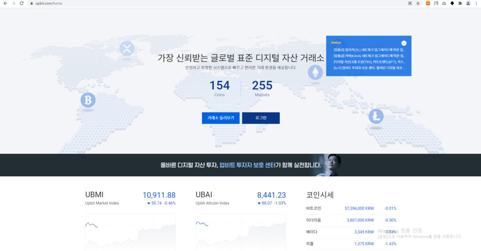The height and width of the screenshot is (251, 481).
Task: Click the 3,807,000 KRW price
Action: pyautogui.click(x=360, y=220)
